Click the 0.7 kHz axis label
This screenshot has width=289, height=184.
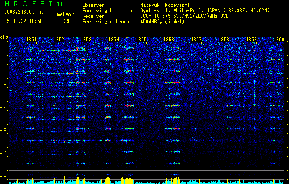[4, 152]
